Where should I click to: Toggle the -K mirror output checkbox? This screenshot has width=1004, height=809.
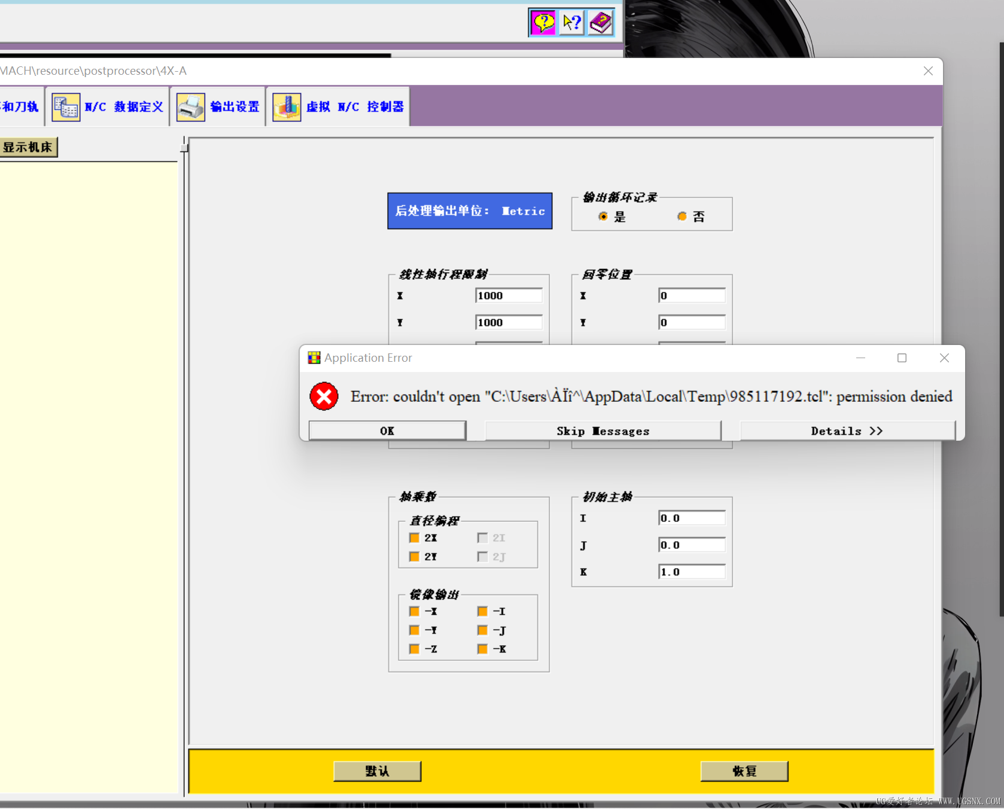pos(482,649)
